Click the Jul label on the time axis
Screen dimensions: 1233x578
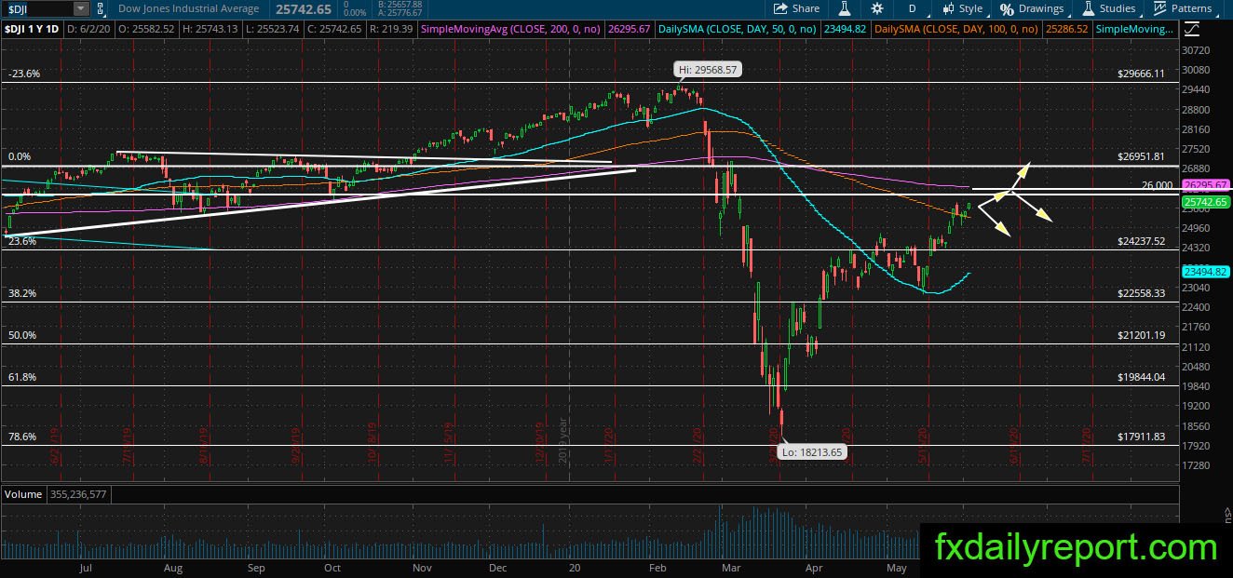[x=86, y=568]
